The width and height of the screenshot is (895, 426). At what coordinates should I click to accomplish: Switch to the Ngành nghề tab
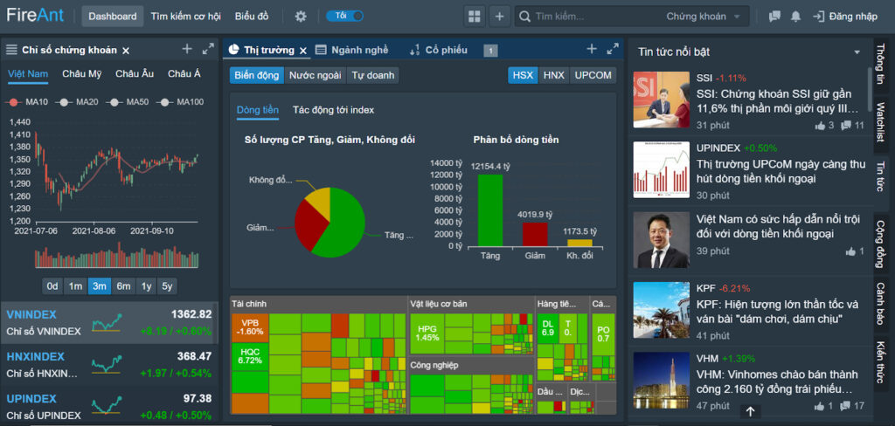point(352,50)
